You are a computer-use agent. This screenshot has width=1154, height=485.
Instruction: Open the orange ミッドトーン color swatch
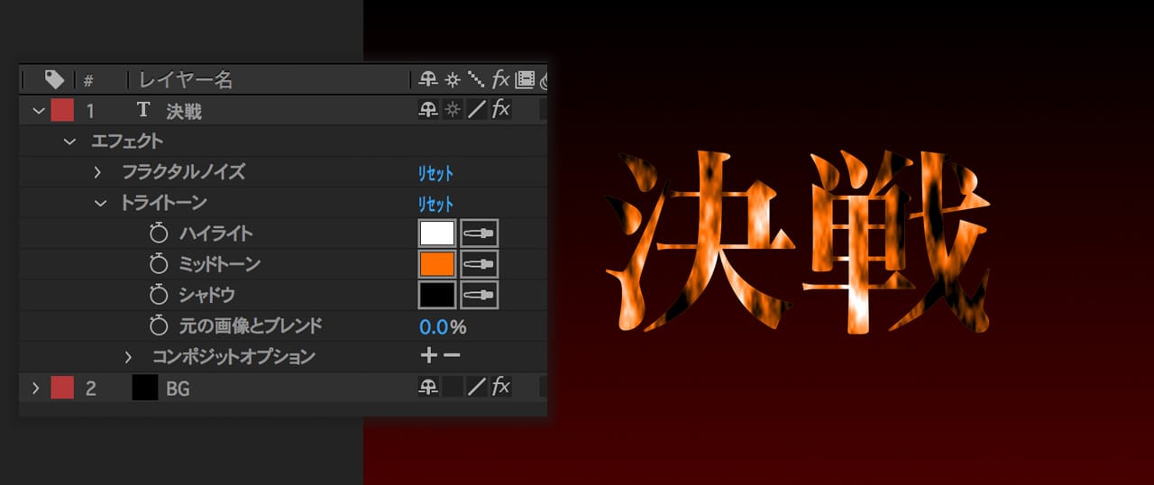pos(437,264)
